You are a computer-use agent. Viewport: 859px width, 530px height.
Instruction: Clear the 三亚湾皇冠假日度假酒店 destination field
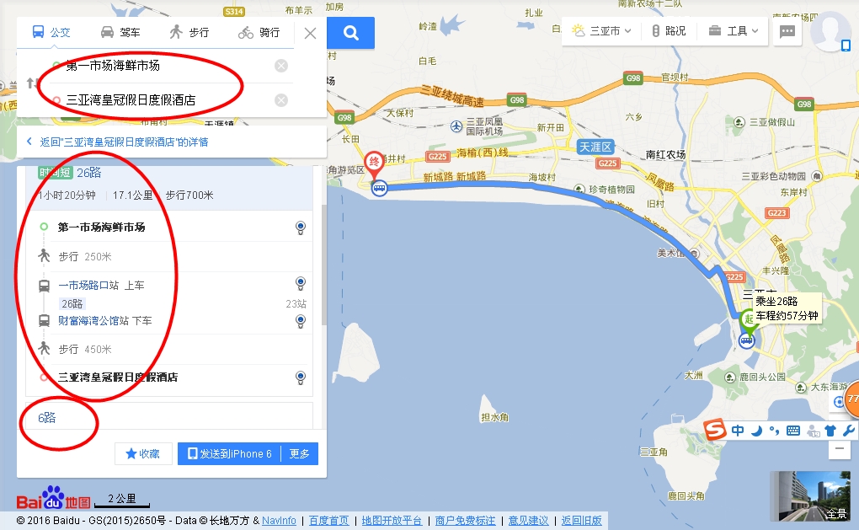click(x=281, y=100)
